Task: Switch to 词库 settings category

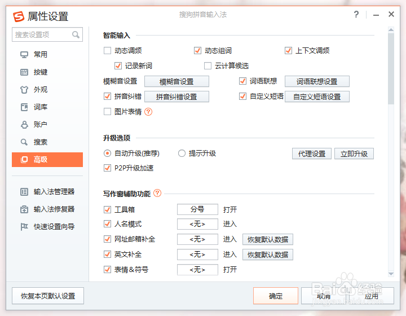Action: (47, 107)
